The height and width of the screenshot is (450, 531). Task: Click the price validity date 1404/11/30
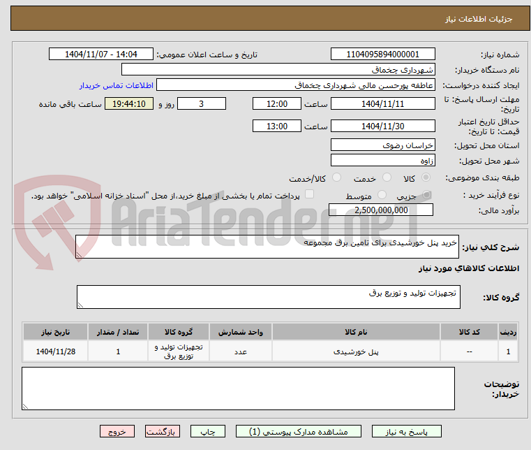click(382, 126)
